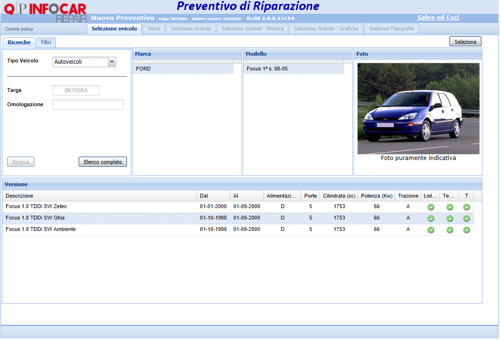The image size is (501, 340).
Task: Sort by the List... column header
Action: pyautogui.click(x=430, y=196)
